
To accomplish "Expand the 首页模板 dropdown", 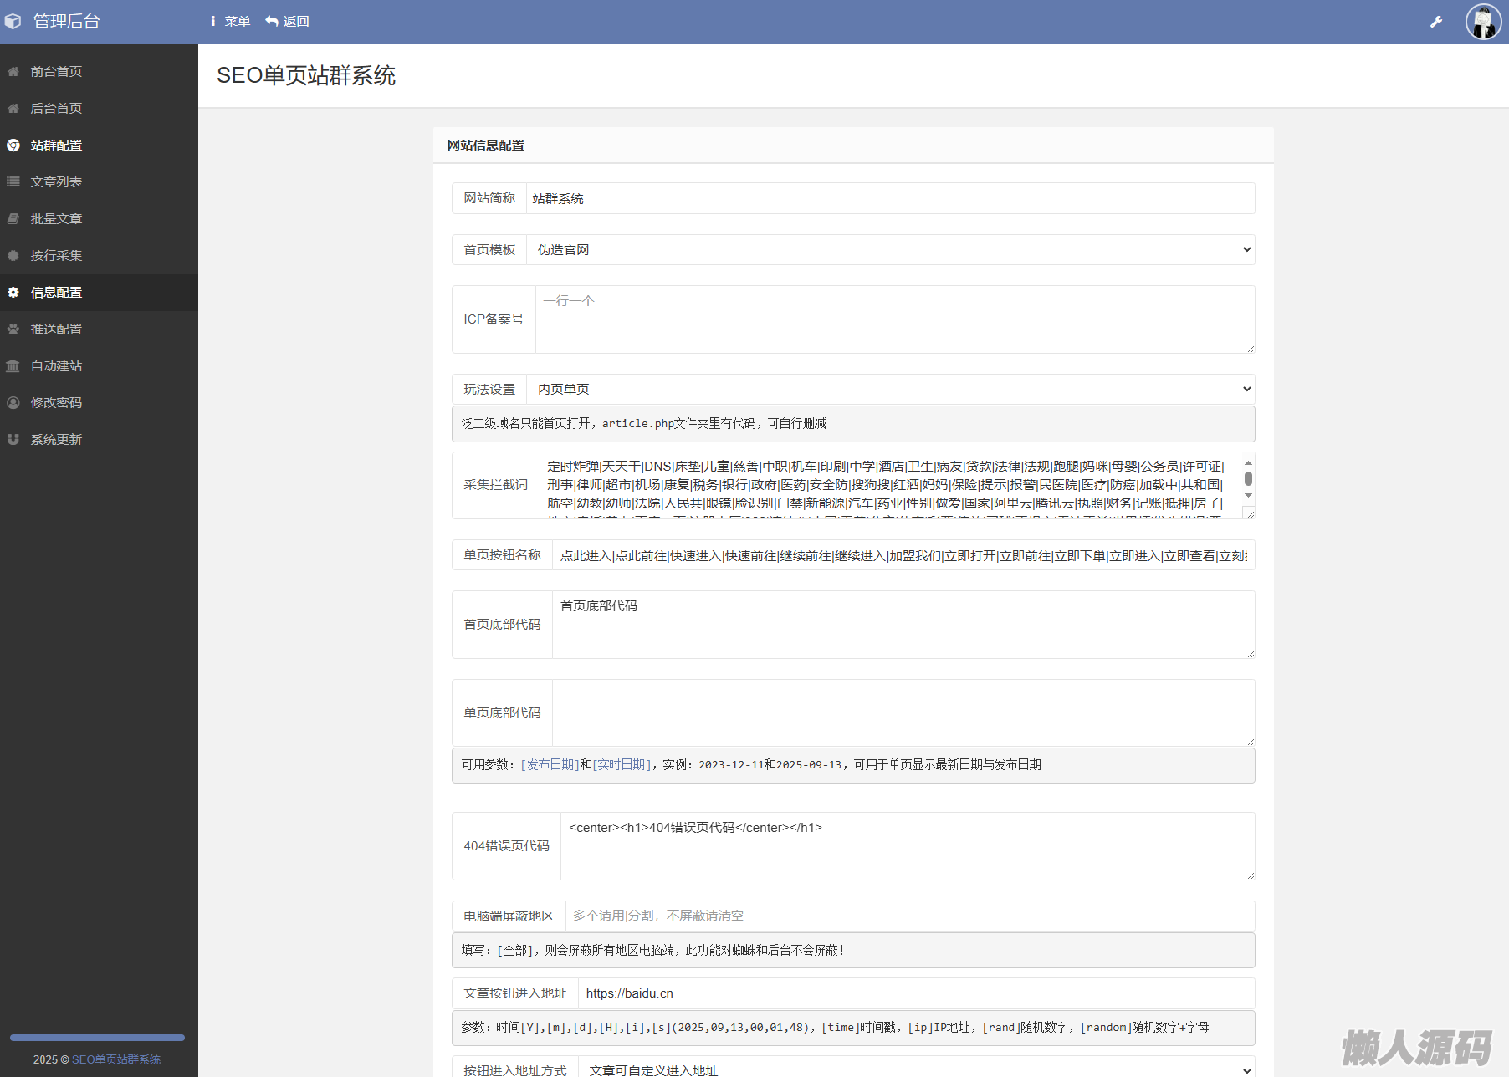I will tap(890, 250).
